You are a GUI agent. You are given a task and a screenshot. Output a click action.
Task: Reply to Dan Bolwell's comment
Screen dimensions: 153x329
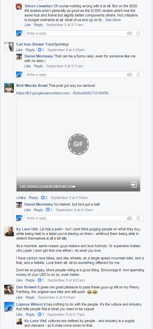(30, 297)
